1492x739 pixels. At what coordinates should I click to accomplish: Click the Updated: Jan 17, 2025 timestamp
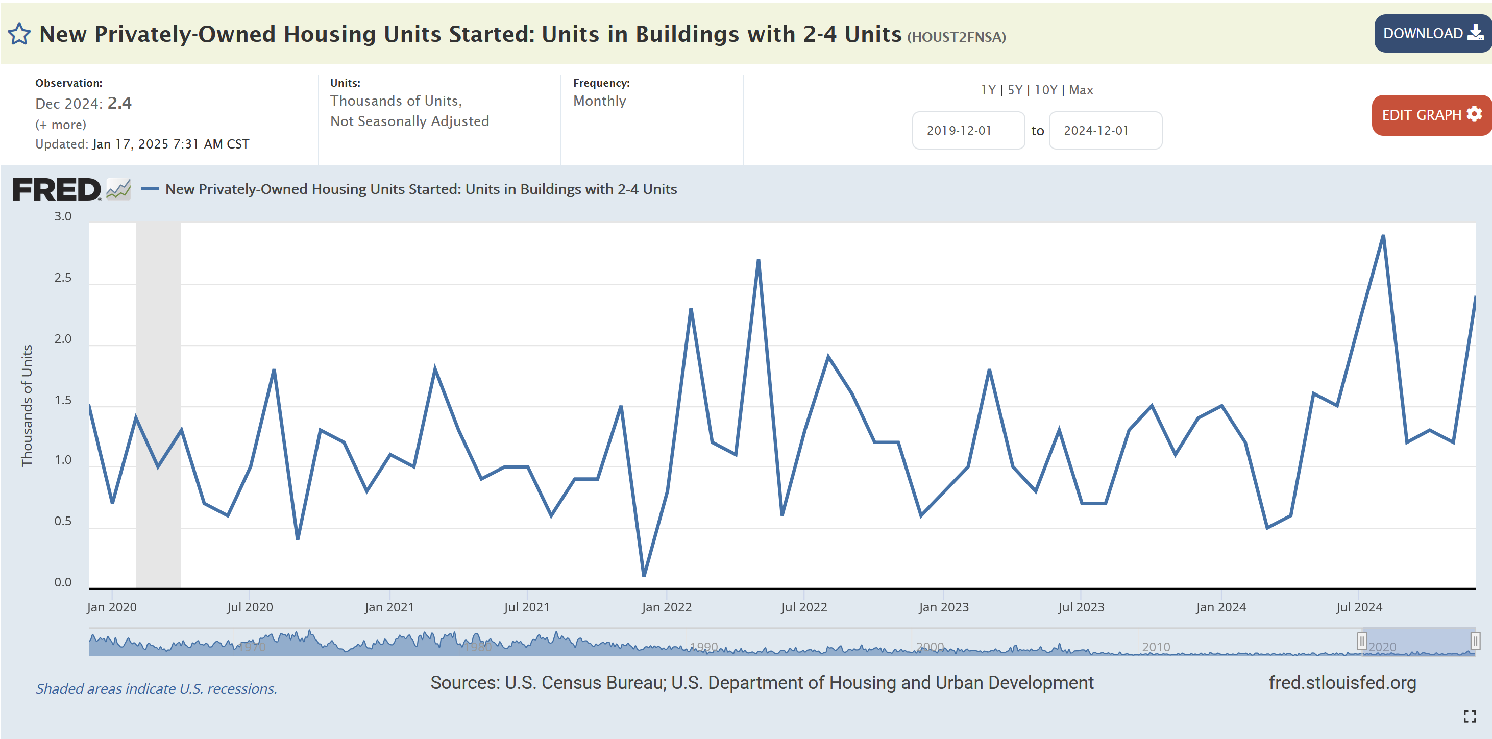pyautogui.click(x=142, y=143)
